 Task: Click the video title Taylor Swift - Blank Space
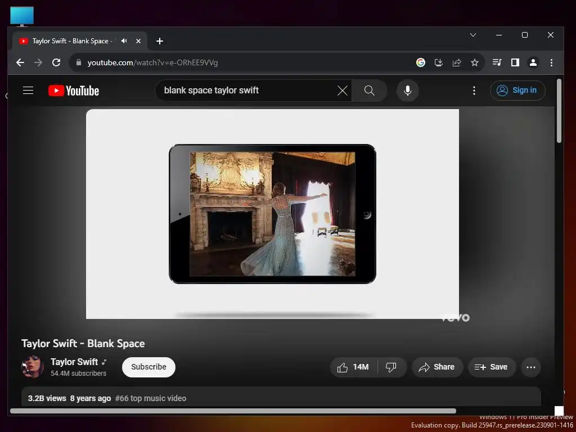[83, 344]
